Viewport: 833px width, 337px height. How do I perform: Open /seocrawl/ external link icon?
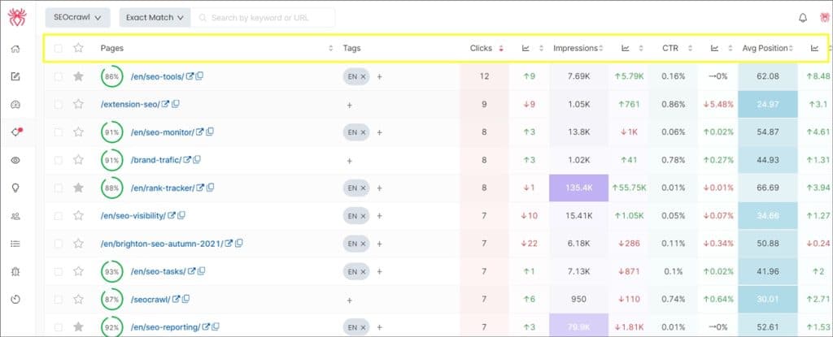point(176,300)
